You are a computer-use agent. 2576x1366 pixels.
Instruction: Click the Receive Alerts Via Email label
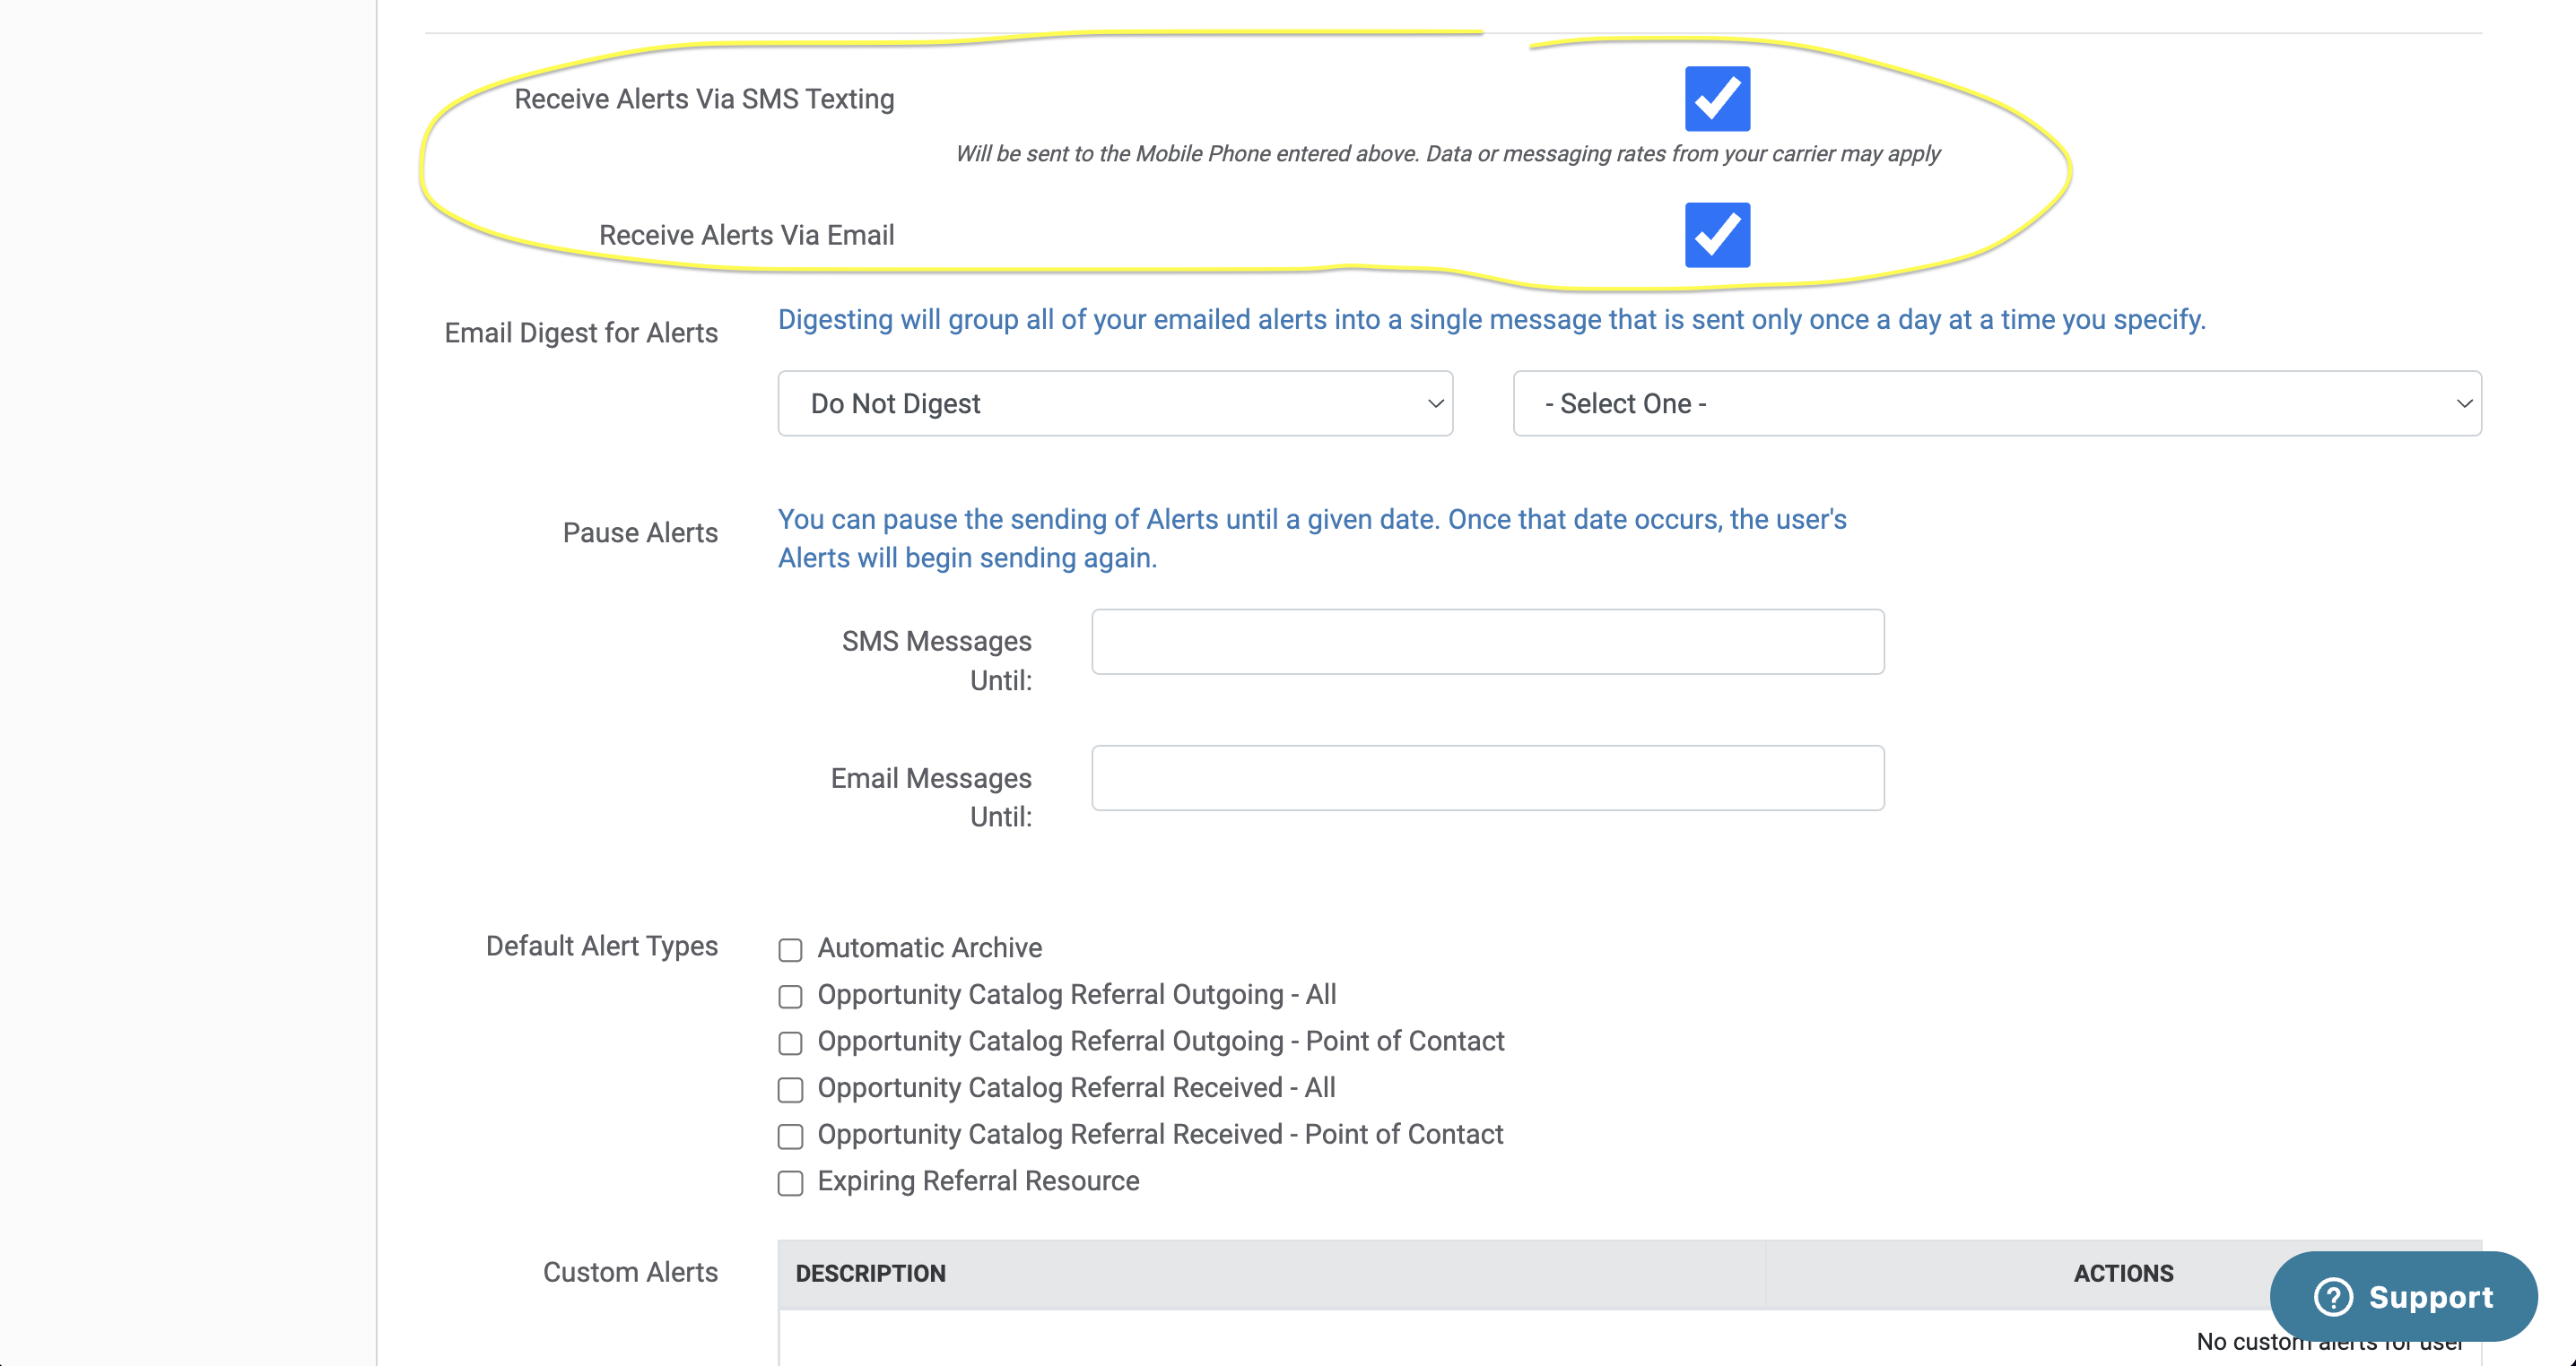(746, 235)
